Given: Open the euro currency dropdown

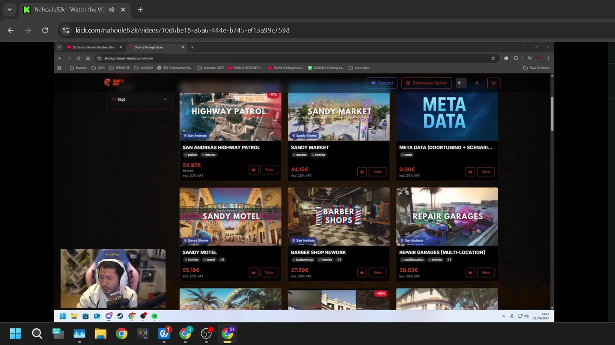Looking at the screenshot, I should coord(461,83).
